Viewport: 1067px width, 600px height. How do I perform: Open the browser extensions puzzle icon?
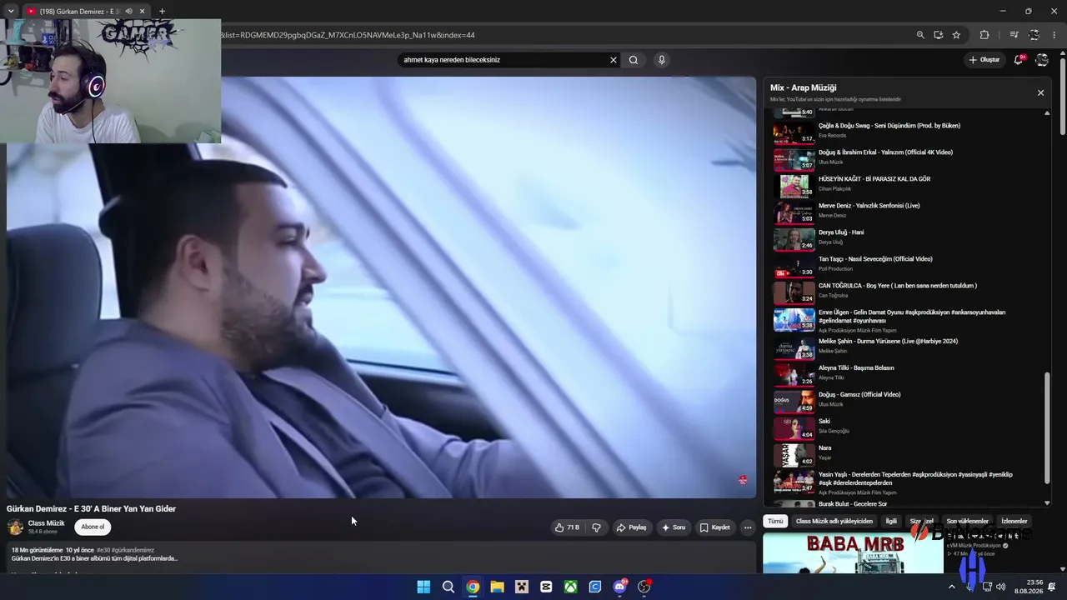tap(984, 35)
